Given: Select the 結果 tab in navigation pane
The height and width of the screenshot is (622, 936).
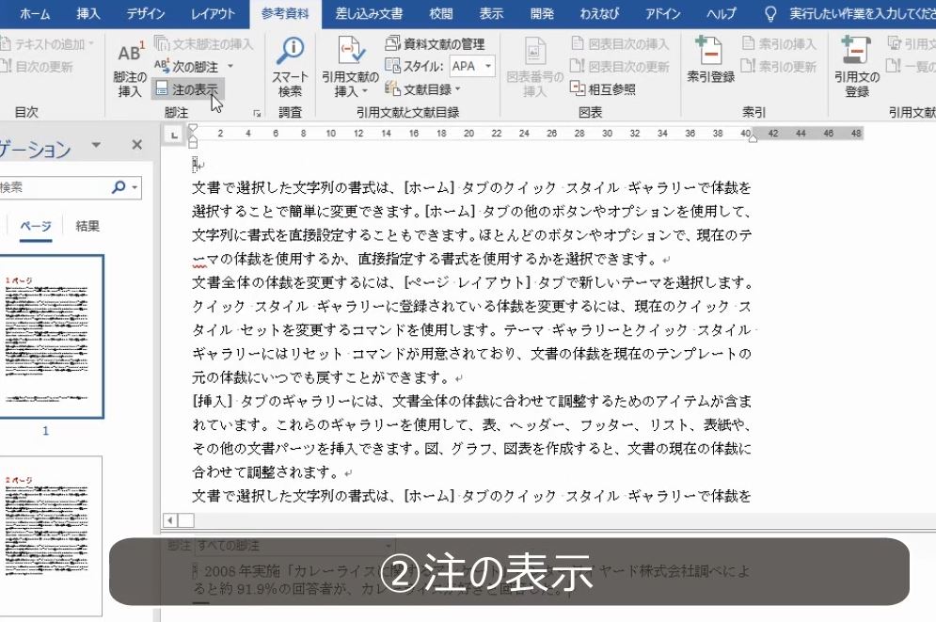Looking at the screenshot, I should coord(87,226).
